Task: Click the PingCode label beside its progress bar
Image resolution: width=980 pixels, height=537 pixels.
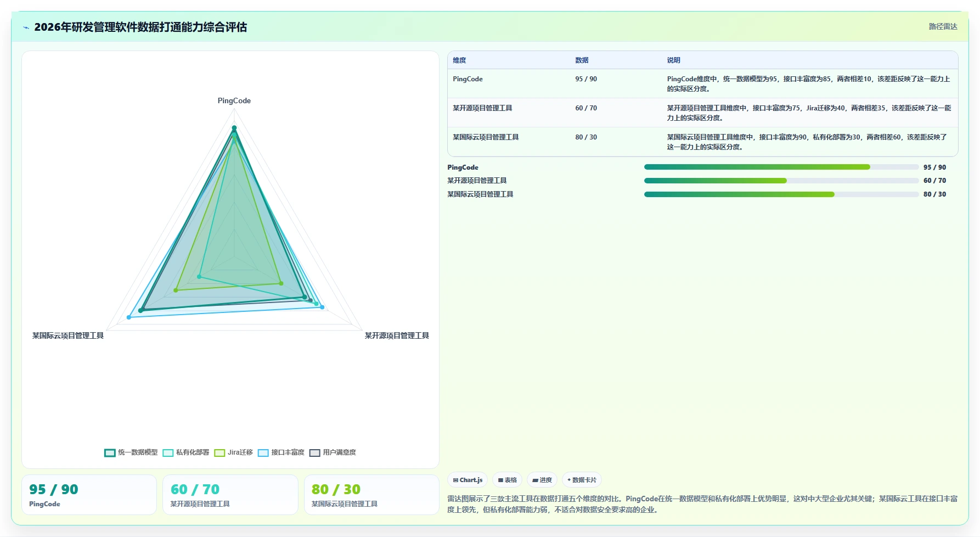Action: (463, 167)
